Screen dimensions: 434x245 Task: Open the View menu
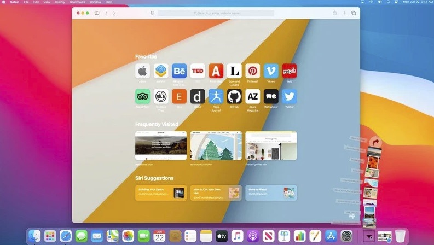coord(47,2)
